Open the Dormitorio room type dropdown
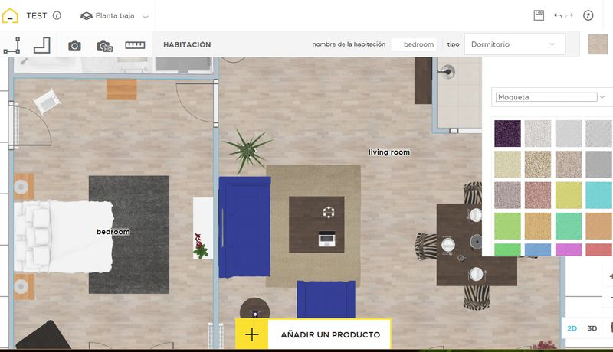This screenshot has width=613, height=352. point(514,44)
